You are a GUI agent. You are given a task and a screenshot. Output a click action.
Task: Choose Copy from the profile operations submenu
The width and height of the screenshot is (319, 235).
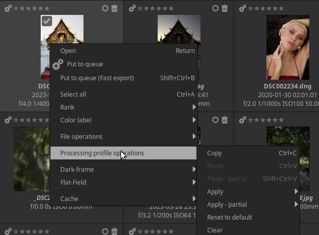point(214,153)
